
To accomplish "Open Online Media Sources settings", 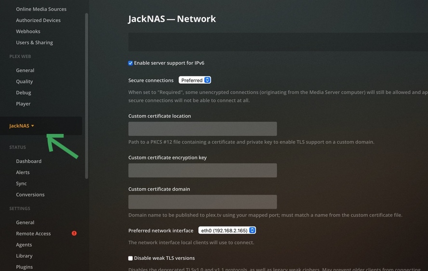I will pyautogui.click(x=41, y=9).
